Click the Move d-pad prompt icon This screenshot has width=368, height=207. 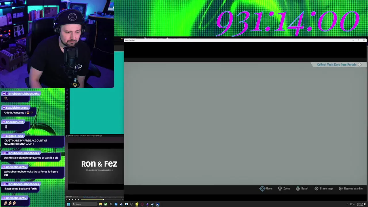tap(262, 189)
